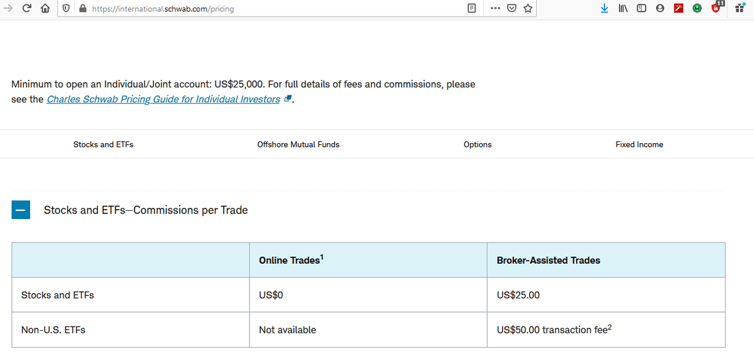The height and width of the screenshot is (361, 754).
Task: Click the US$0 online trades cell
Action: pyautogui.click(x=368, y=295)
